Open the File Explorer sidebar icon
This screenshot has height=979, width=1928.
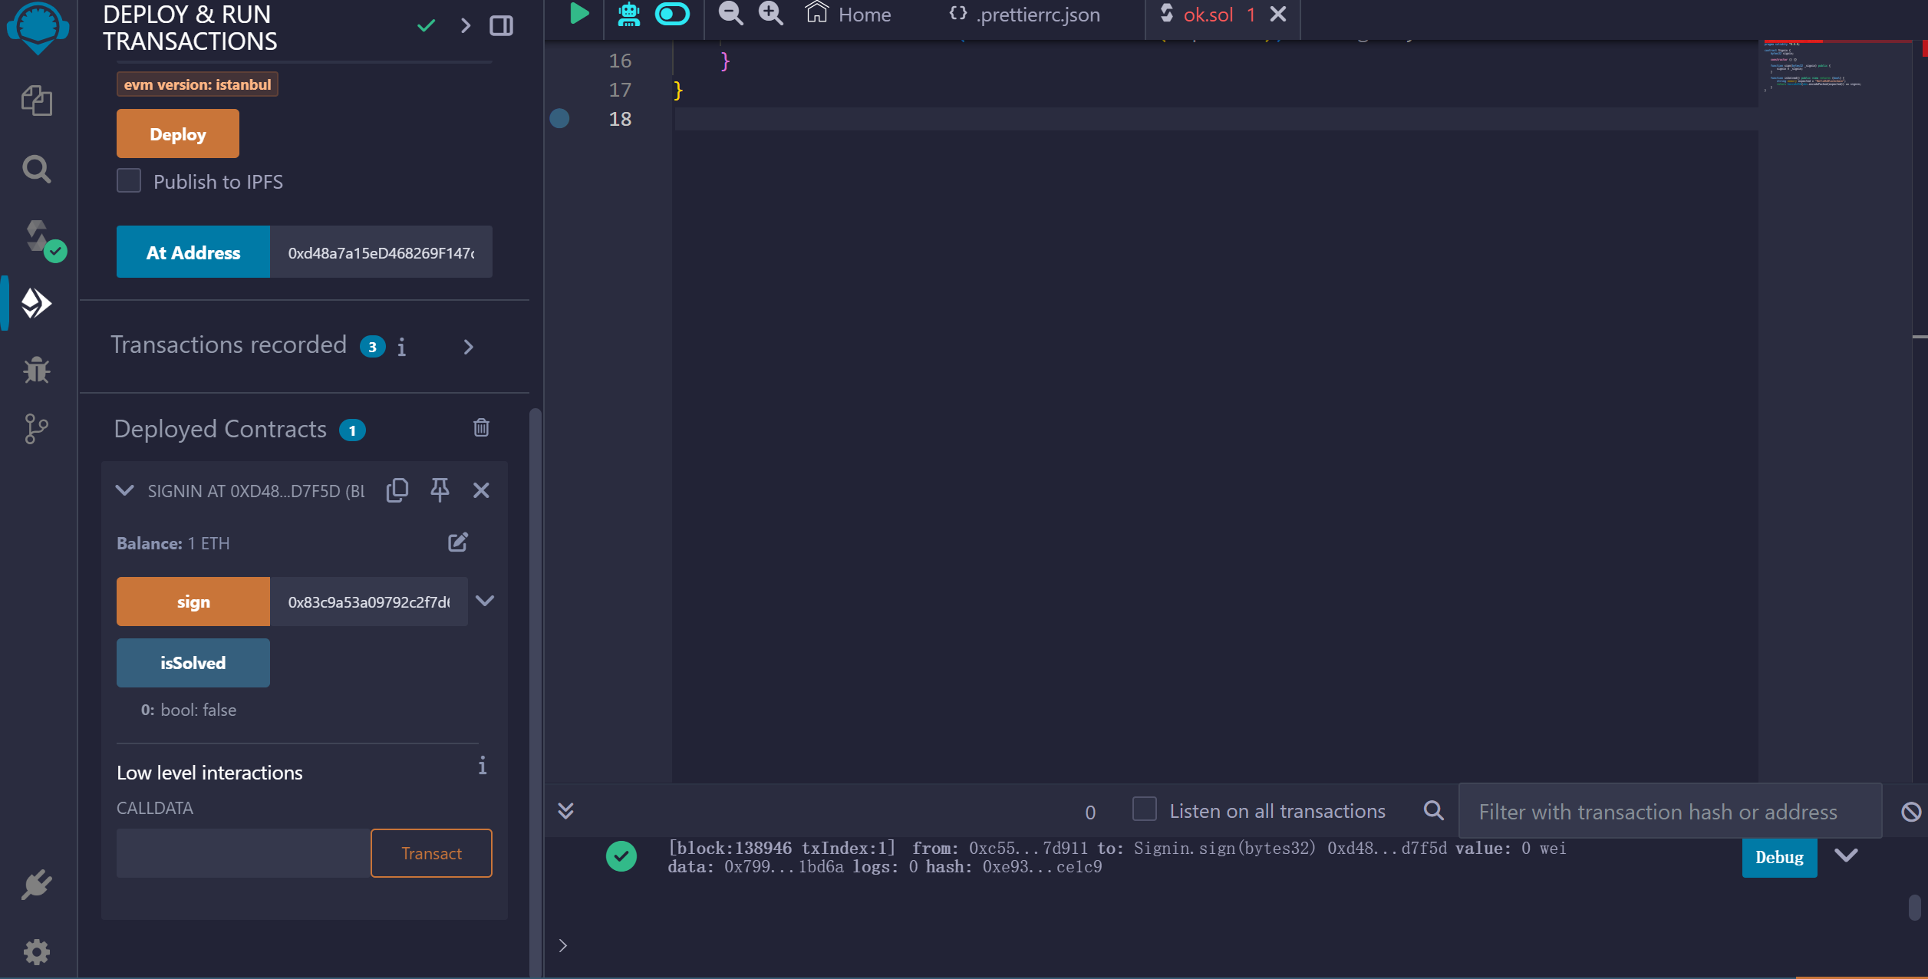click(x=37, y=101)
